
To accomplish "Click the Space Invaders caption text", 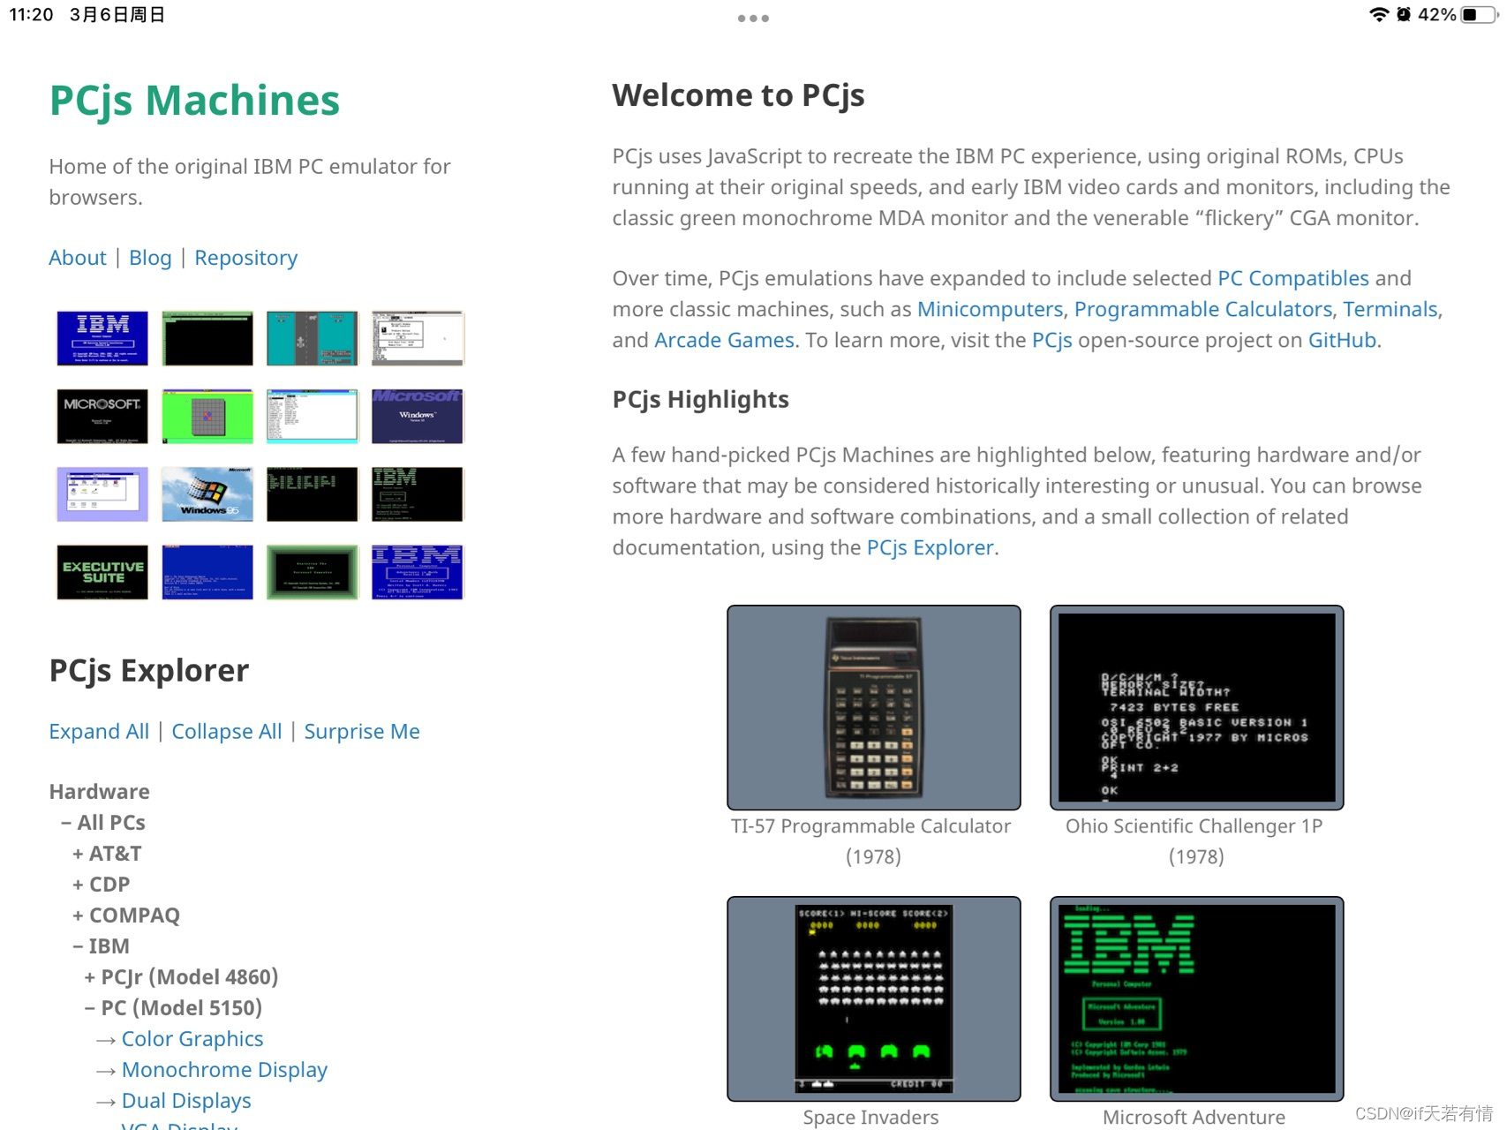I will click(870, 1117).
